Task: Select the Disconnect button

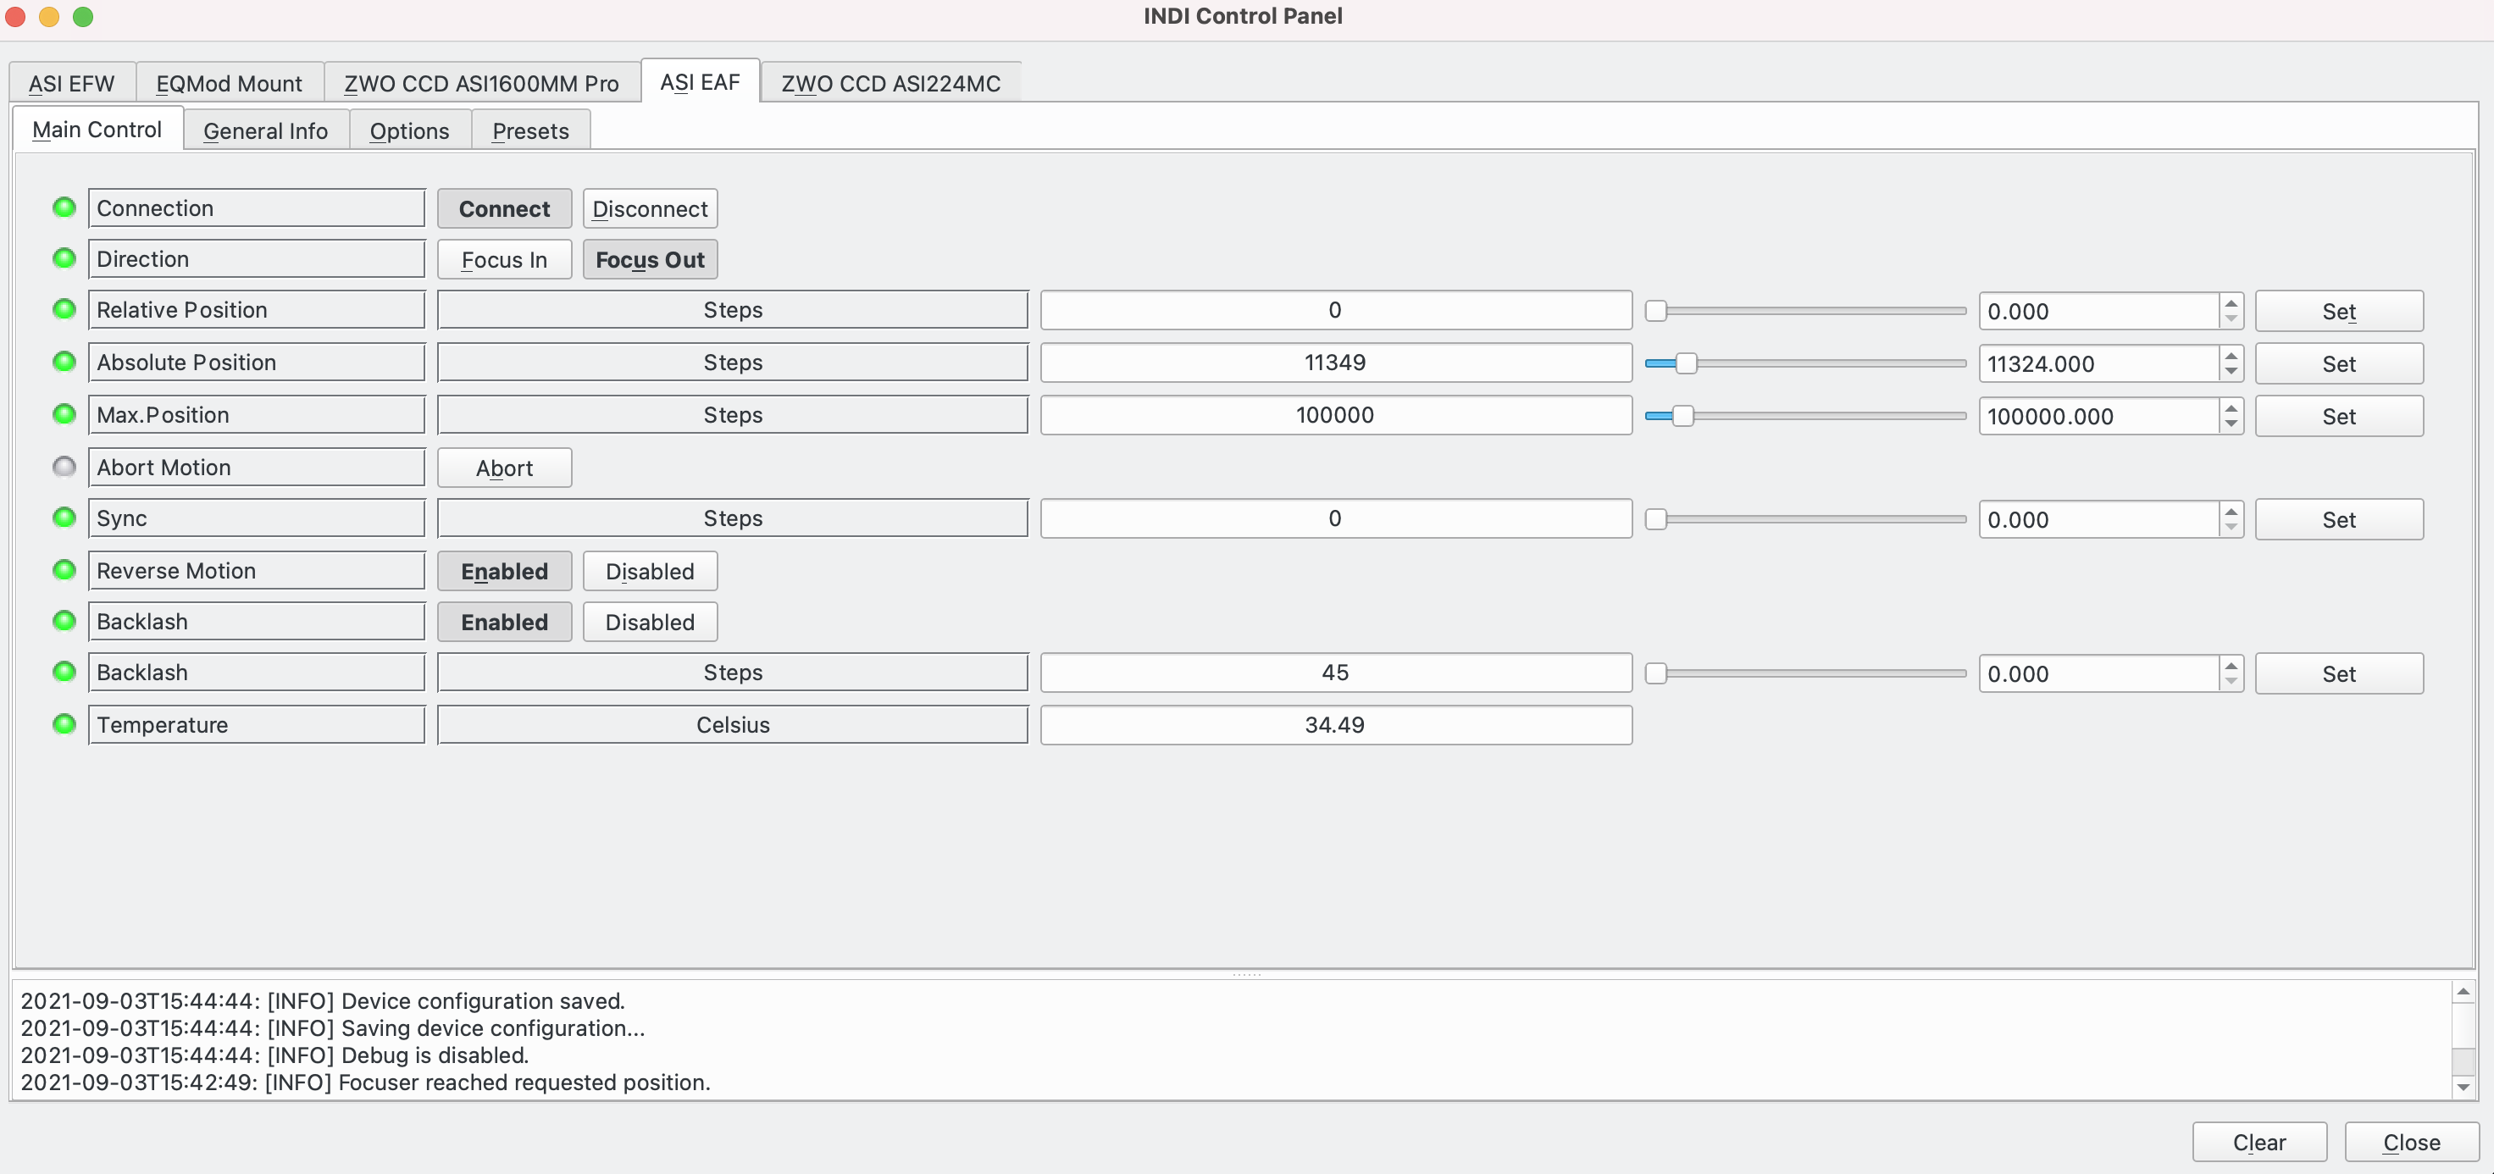Action: point(650,209)
